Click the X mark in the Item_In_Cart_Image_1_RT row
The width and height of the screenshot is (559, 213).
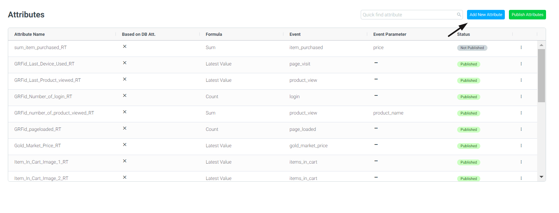[x=125, y=161]
